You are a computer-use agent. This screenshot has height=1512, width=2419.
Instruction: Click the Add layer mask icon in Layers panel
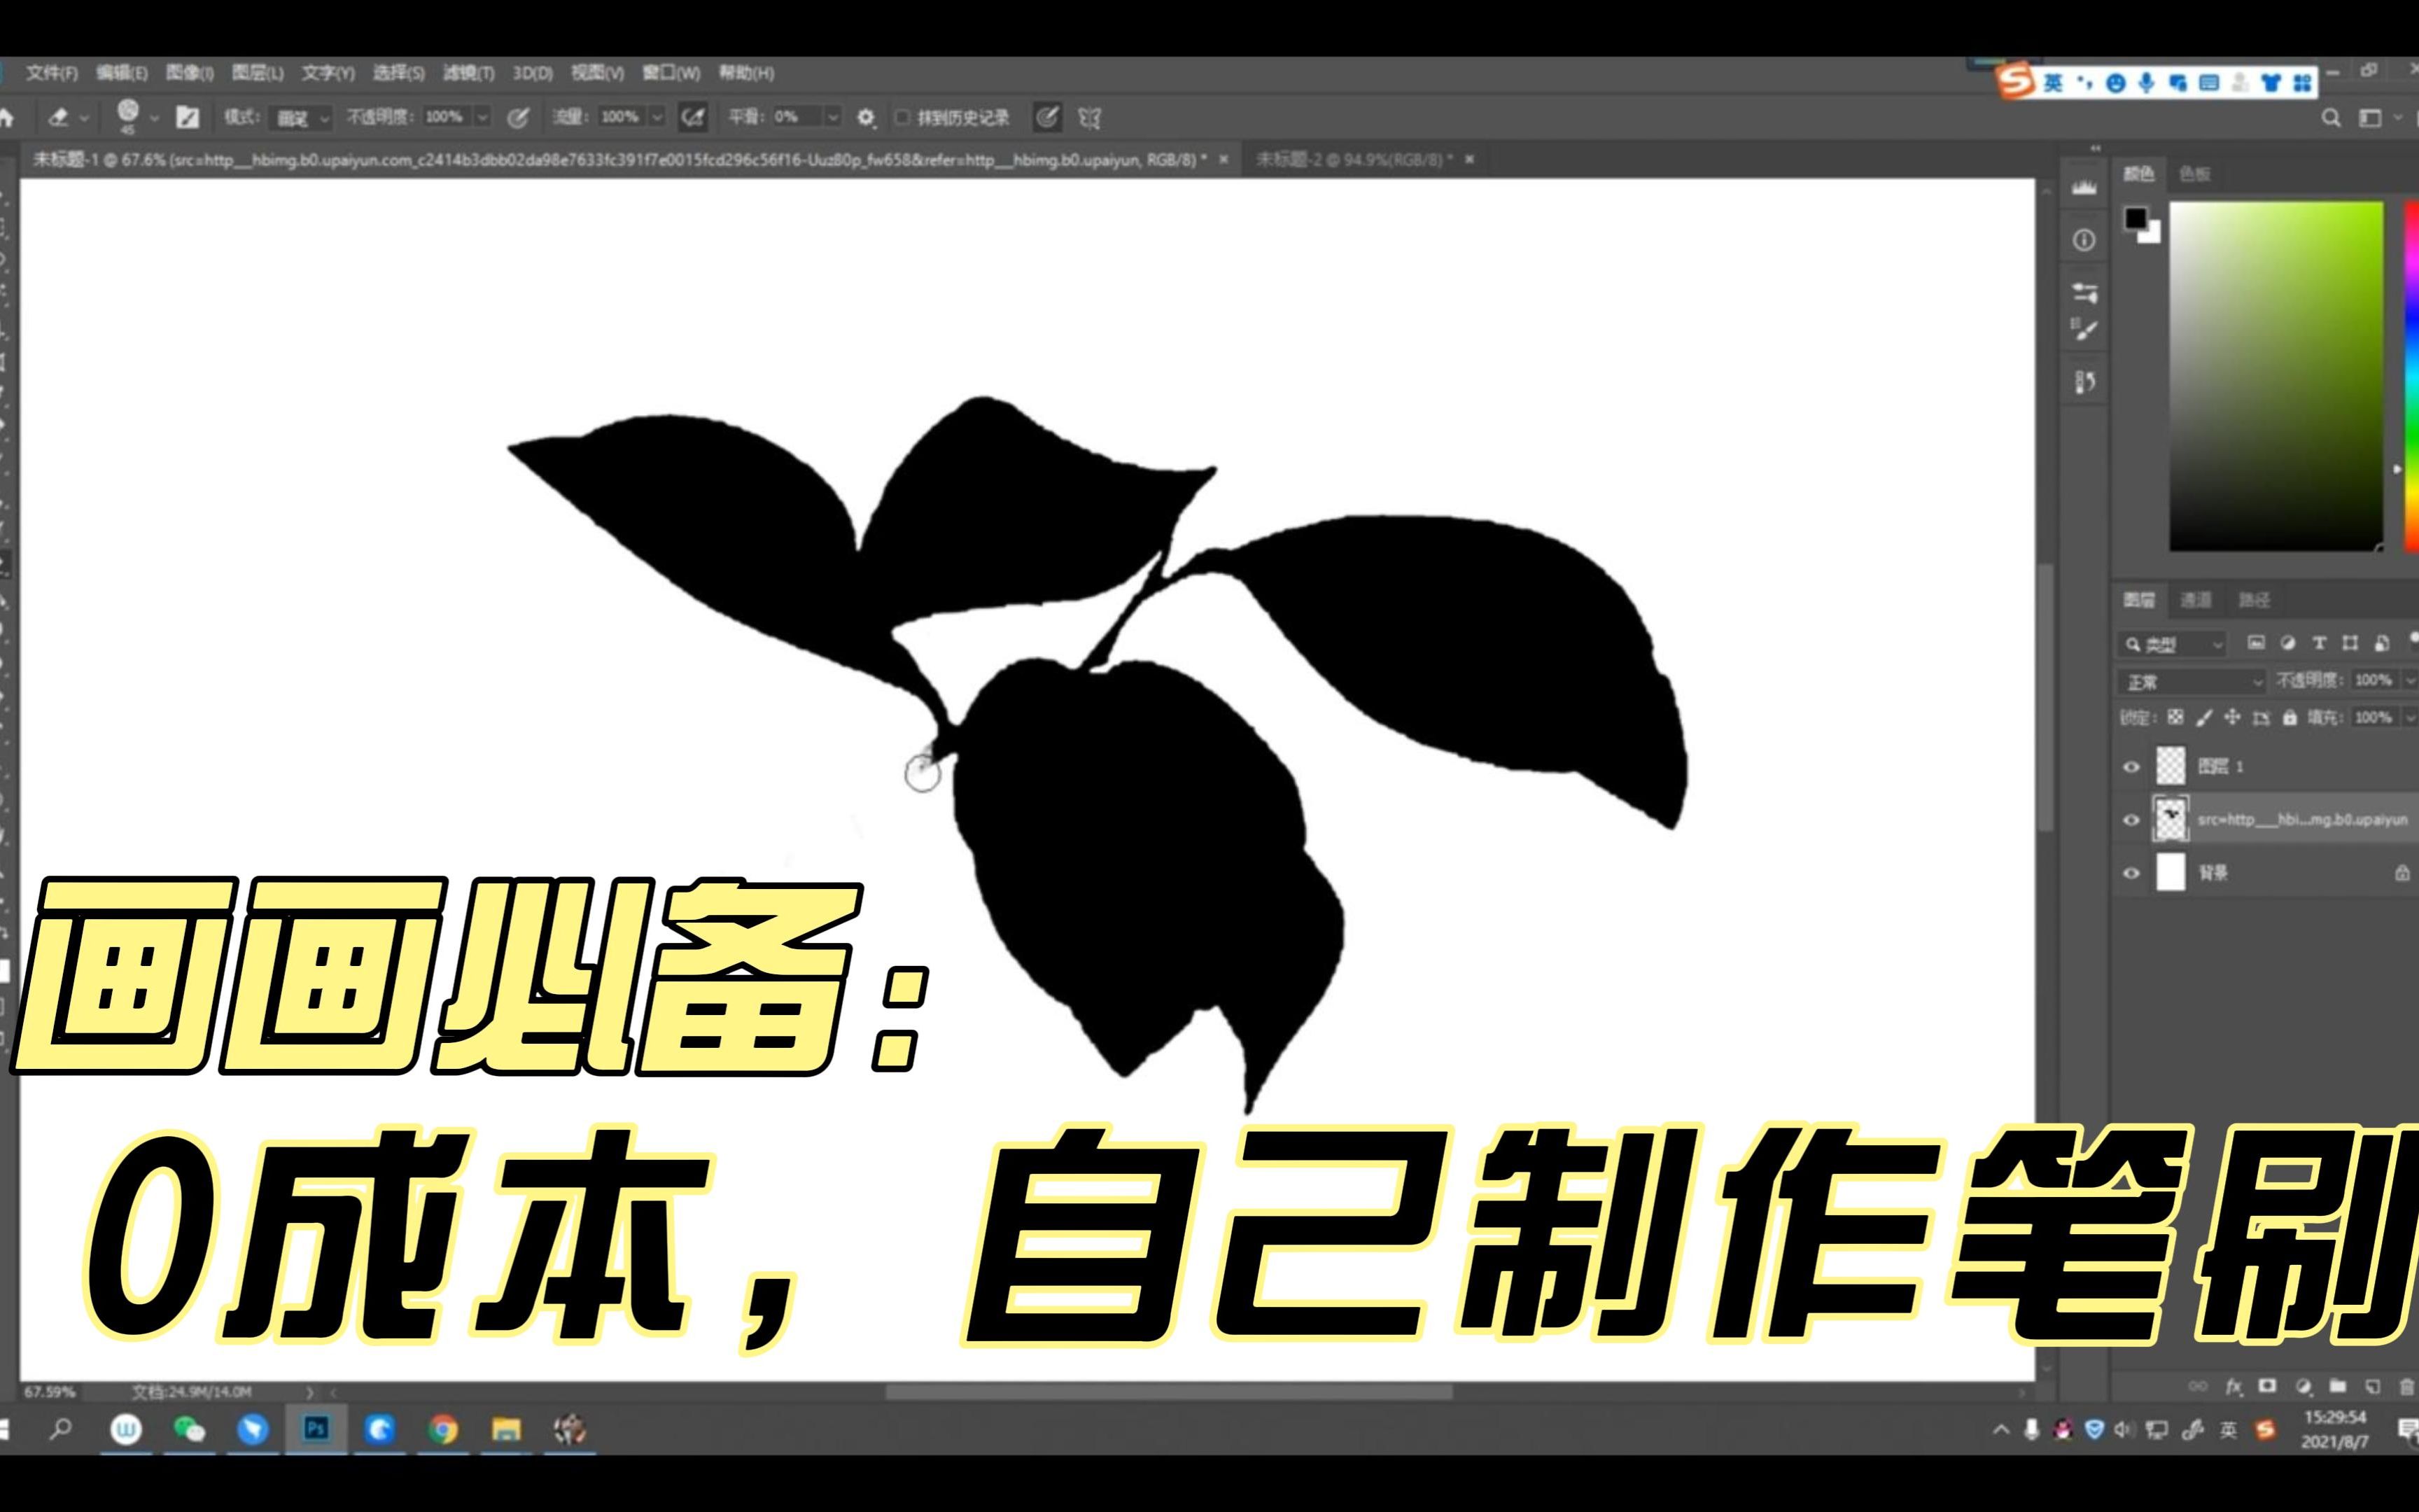tap(2267, 1387)
